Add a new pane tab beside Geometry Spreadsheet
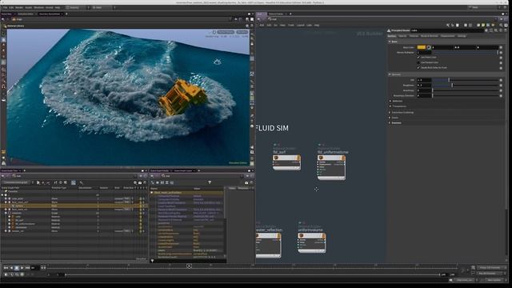Viewport: 512px width, 288px height. click(66, 14)
